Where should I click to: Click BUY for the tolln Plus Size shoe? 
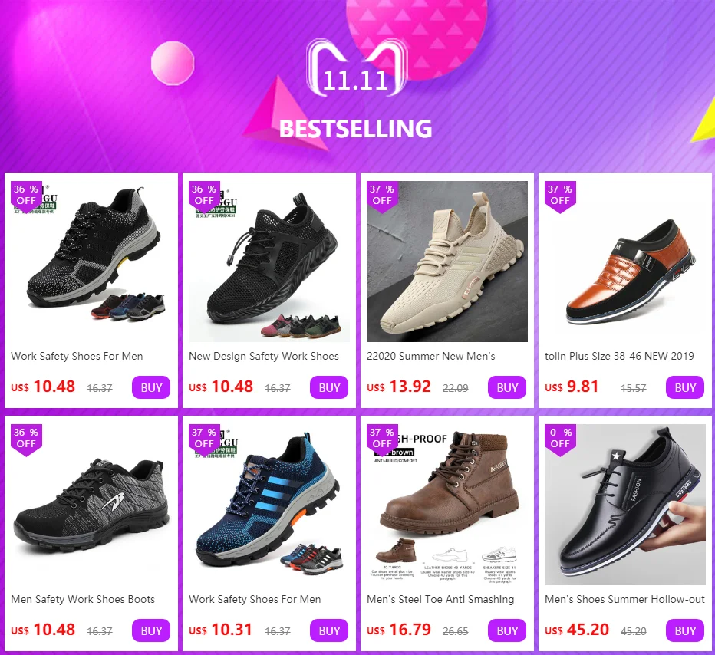pyautogui.click(x=685, y=387)
